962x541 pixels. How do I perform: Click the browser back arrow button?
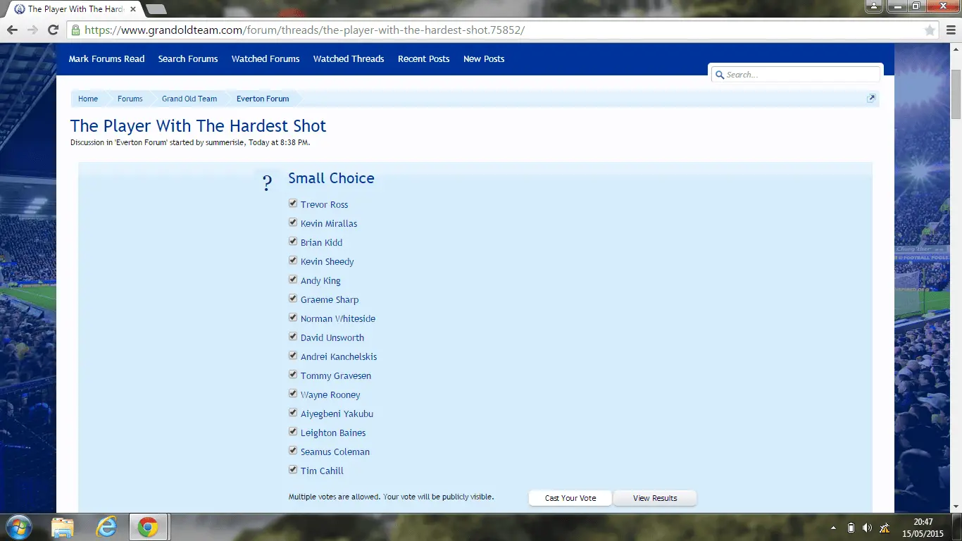point(13,30)
